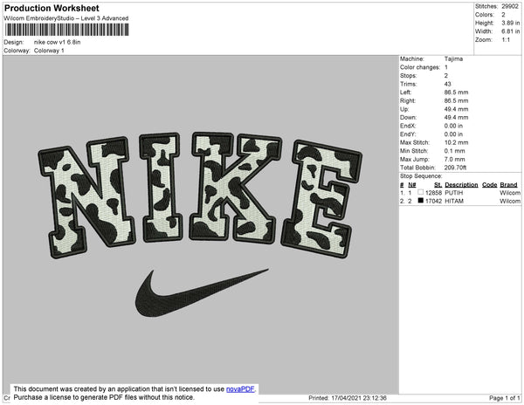Open the novaPDF hyperlink
Viewport: 524px width, 405px height.
(x=240, y=389)
